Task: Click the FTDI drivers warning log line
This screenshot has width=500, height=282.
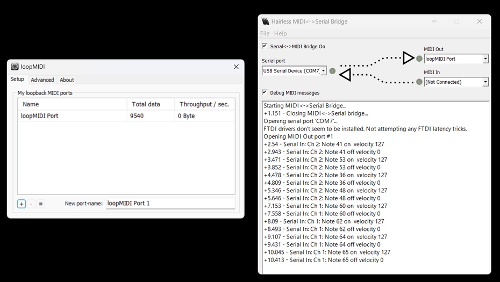Action: 365,129
